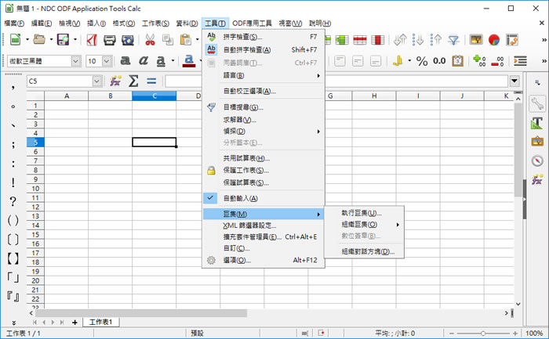This screenshot has width=549, height=339.
Task: Choose 目標搜尋(G)... menu item
Action: (264, 107)
